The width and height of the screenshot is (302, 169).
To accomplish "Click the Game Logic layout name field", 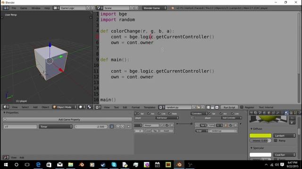I will [73, 8].
